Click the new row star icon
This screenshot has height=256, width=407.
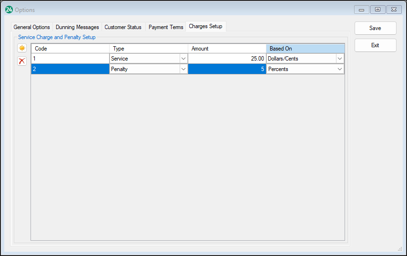pyautogui.click(x=22, y=48)
